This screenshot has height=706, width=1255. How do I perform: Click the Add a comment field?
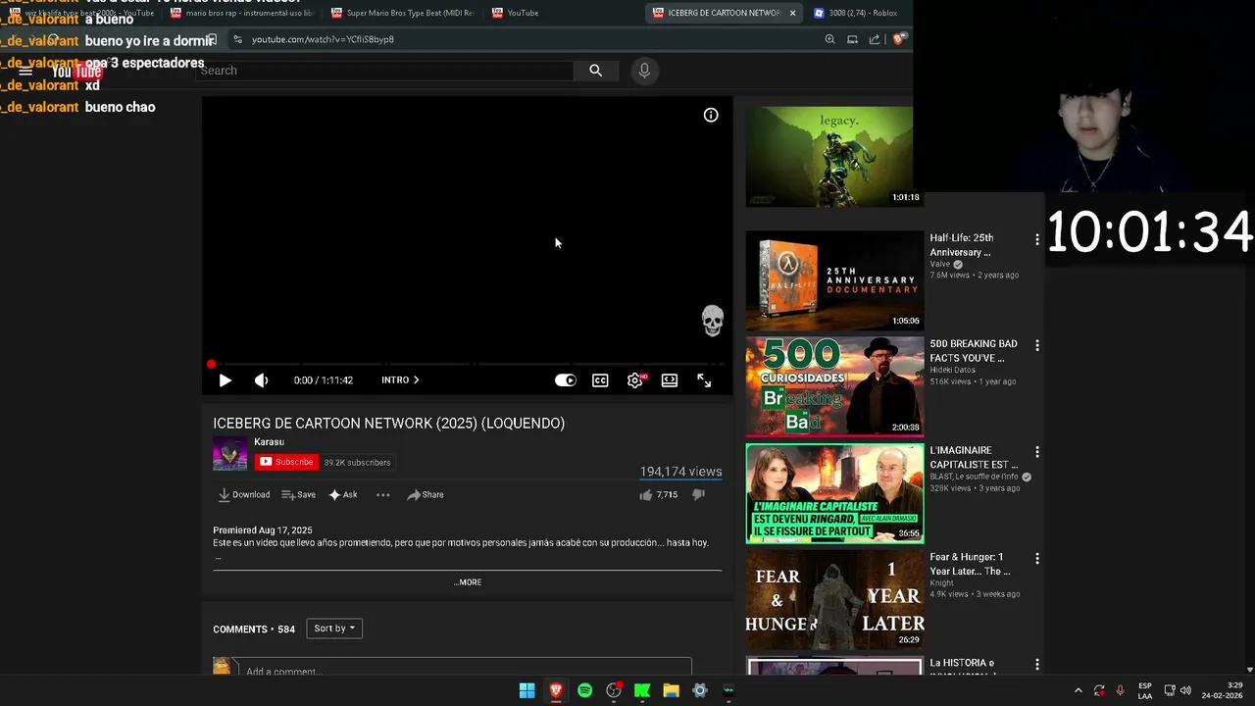coord(467,671)
